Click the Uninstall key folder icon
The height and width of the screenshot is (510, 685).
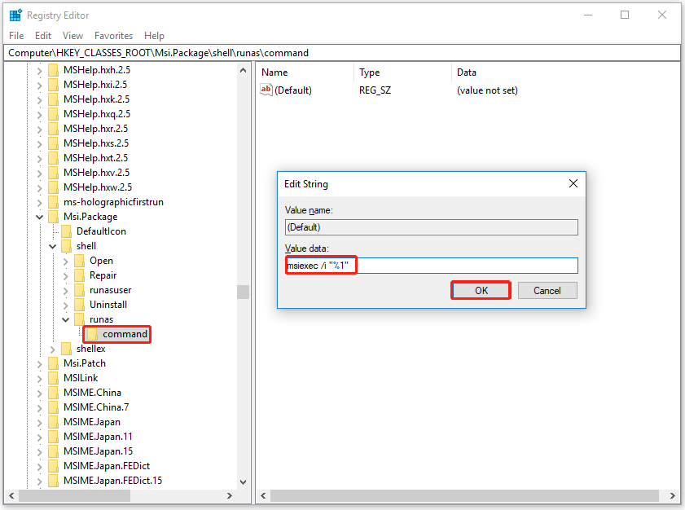coord(79,304)
